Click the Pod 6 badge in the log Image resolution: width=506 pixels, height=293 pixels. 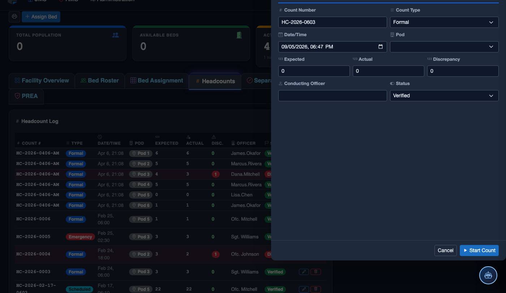coord(140,205)
